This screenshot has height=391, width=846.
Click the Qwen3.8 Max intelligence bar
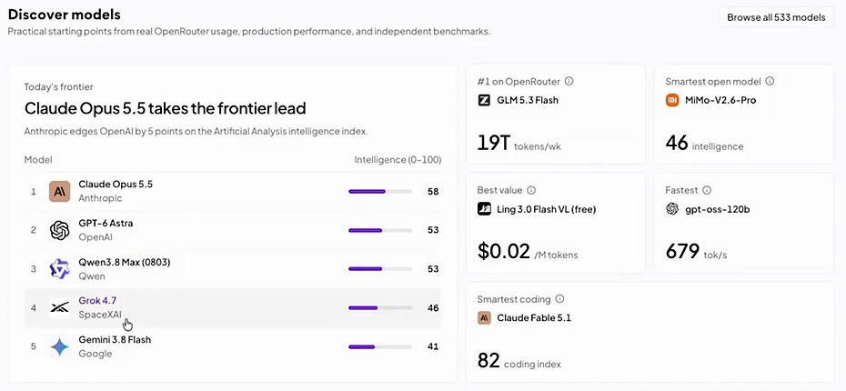point(380,268)
